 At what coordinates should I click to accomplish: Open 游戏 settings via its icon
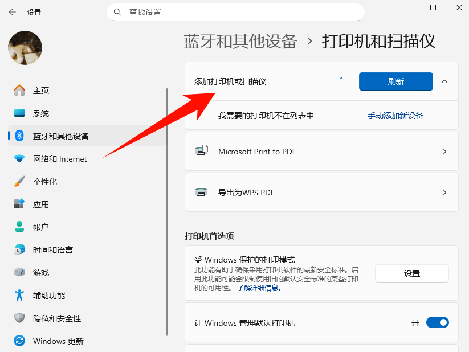coord(18,272)
